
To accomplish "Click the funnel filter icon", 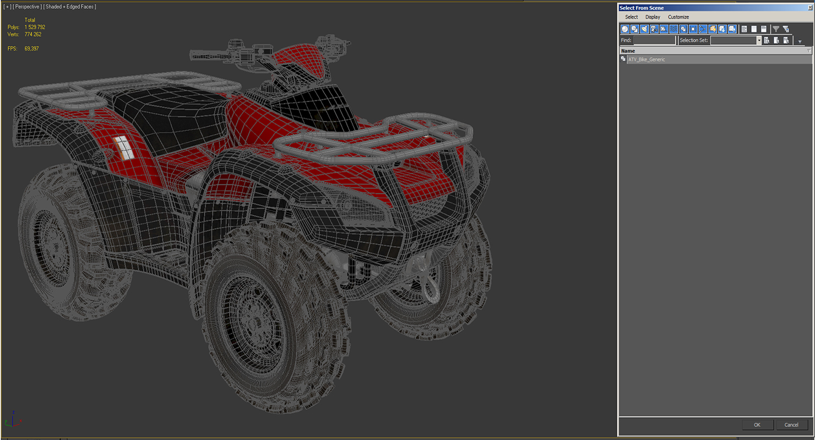I will click(x=776, y=29).
